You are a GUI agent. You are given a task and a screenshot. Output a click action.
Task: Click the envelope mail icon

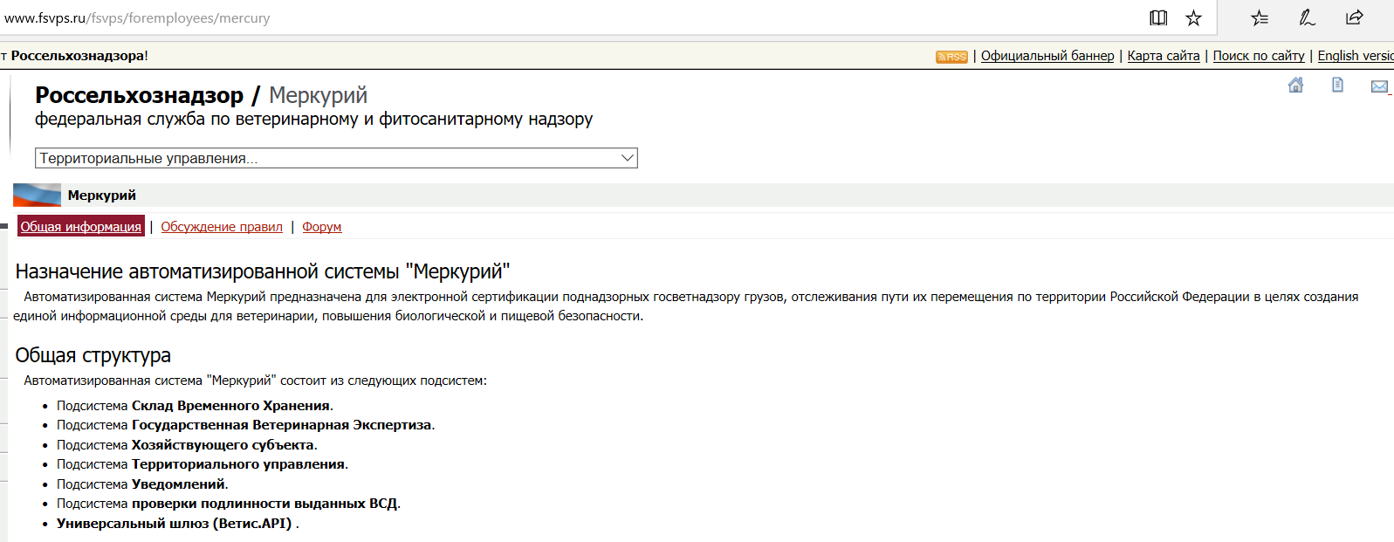pos(1379,86)
